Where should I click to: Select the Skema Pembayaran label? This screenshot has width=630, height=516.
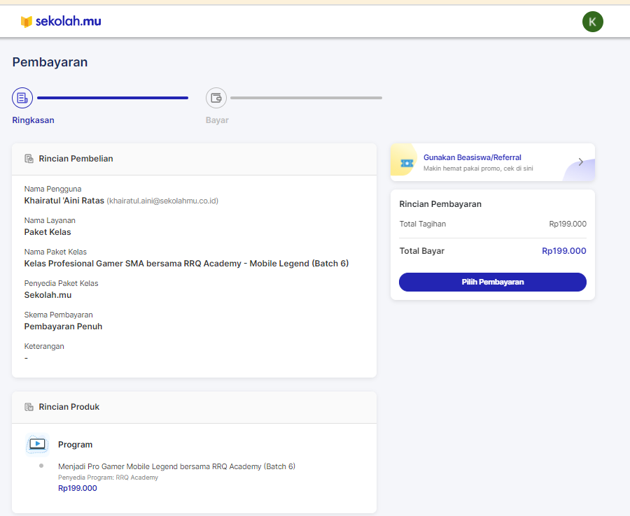58,315
